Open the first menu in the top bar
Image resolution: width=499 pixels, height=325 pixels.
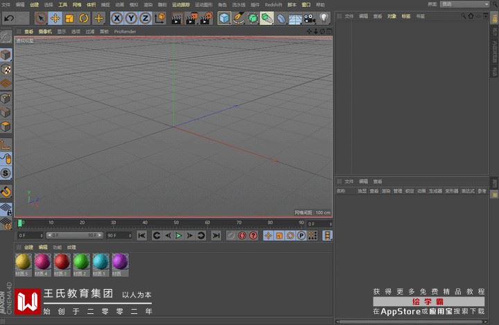(x=6, y=4)
